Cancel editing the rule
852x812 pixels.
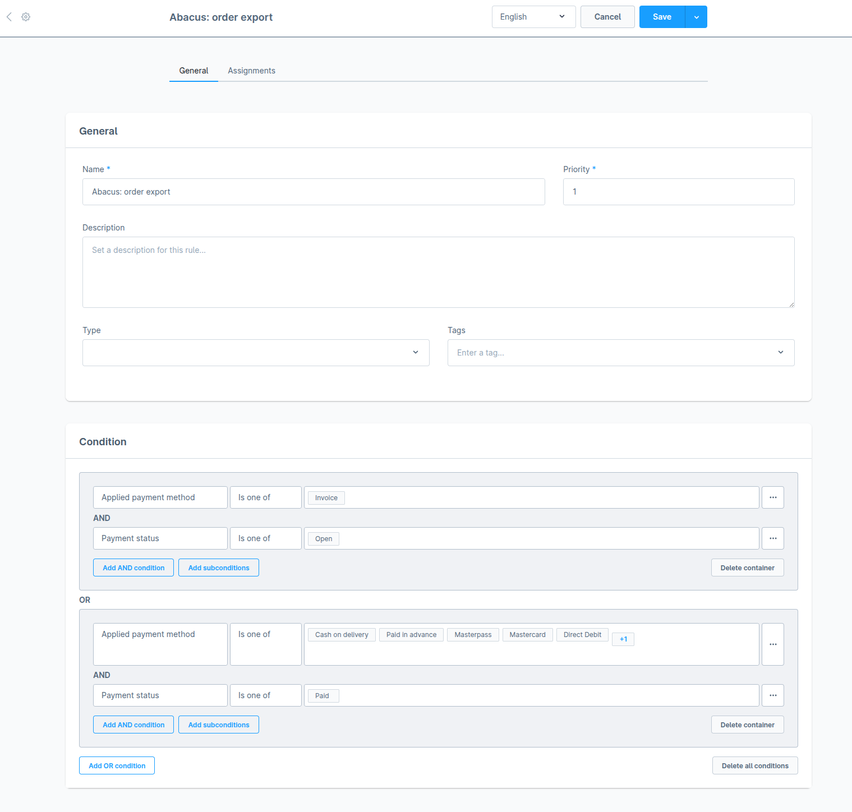[607, 17]
